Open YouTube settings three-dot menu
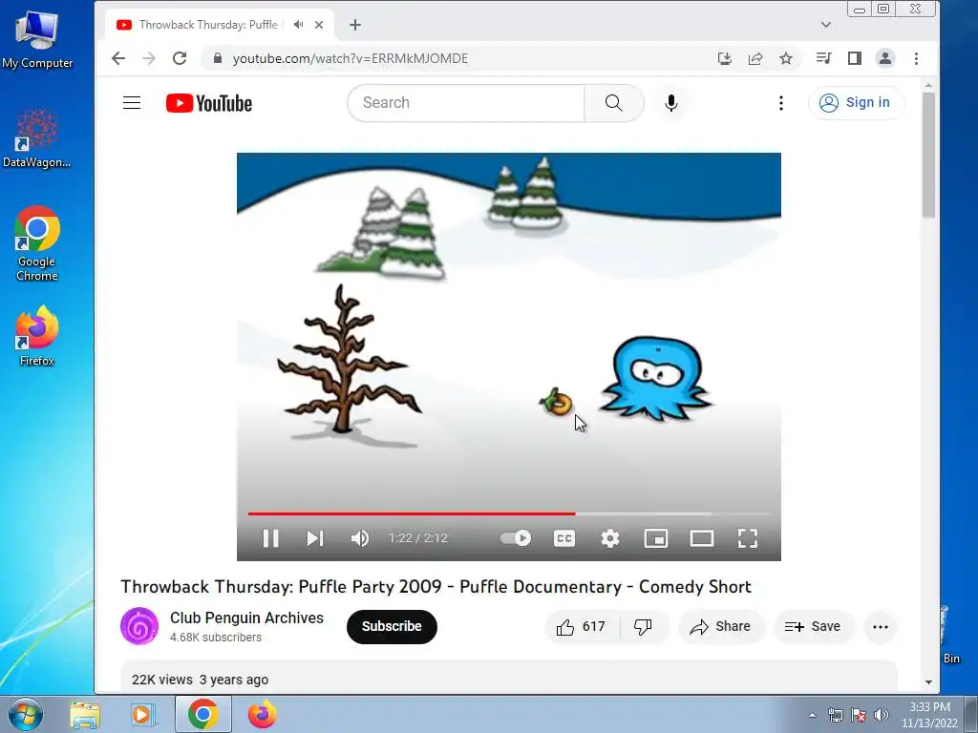Image resolution: width=978 pixels, height=733 pixels. coord(781,103)
